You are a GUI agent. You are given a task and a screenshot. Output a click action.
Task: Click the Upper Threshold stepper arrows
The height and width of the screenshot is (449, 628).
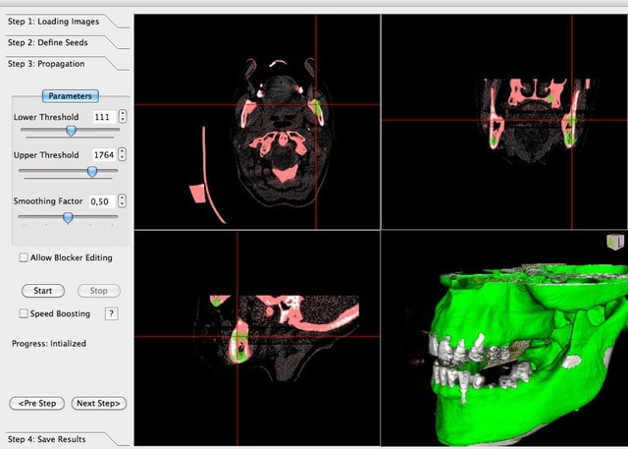click(123, 155)
